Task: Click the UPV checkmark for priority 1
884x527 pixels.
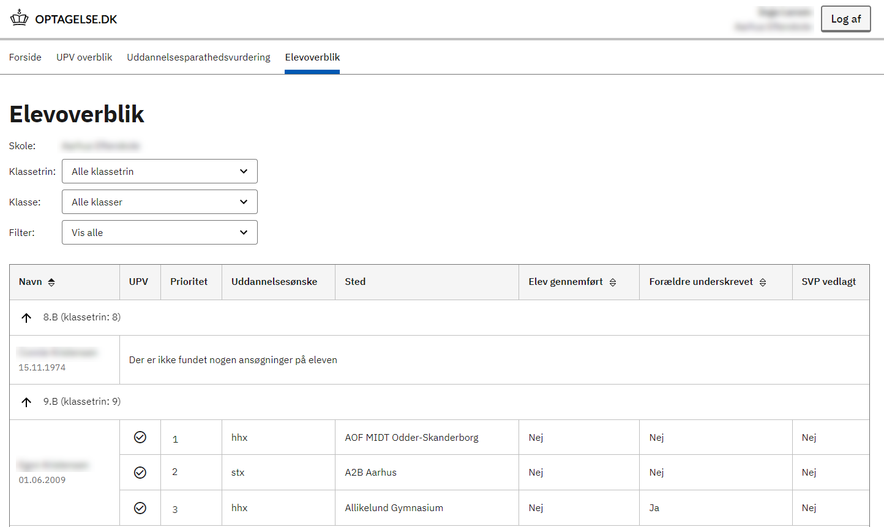Action: [140, 437]
